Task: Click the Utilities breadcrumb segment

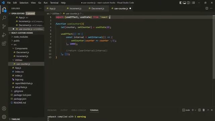Action: [x=56, y=13]
